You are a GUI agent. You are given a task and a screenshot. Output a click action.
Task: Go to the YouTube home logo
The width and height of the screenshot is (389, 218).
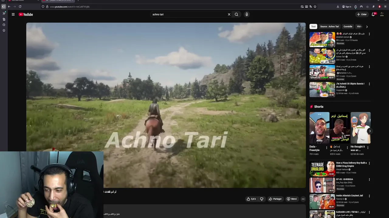click(x=26, y=14)
